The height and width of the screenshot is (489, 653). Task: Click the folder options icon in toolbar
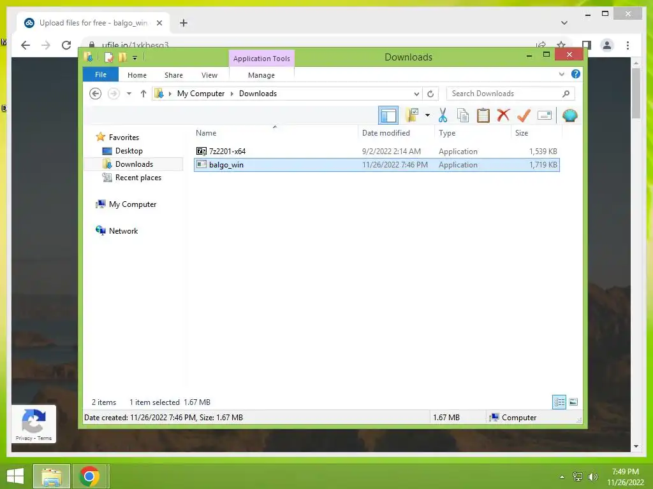tap(413, 116)
